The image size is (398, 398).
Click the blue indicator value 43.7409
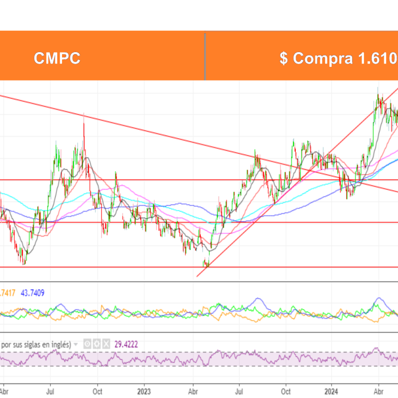33,293
